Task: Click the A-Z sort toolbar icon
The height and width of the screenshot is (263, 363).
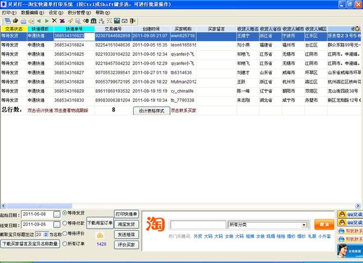Action: coord(102,21)
